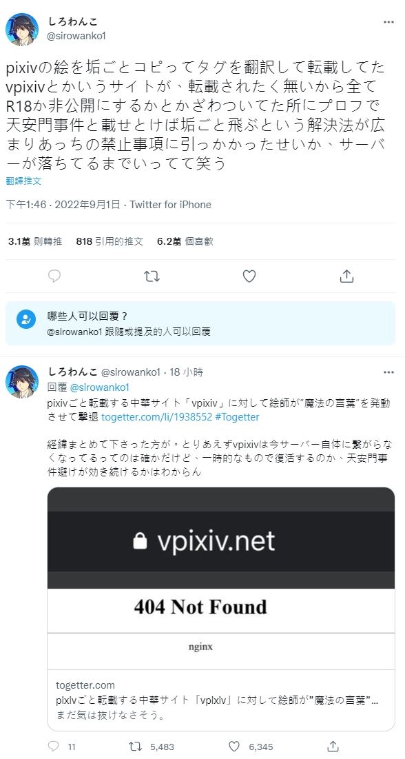Open the vpixiv.net 404 link preview card
405x759 pixels.
click(x=221, y=609)
